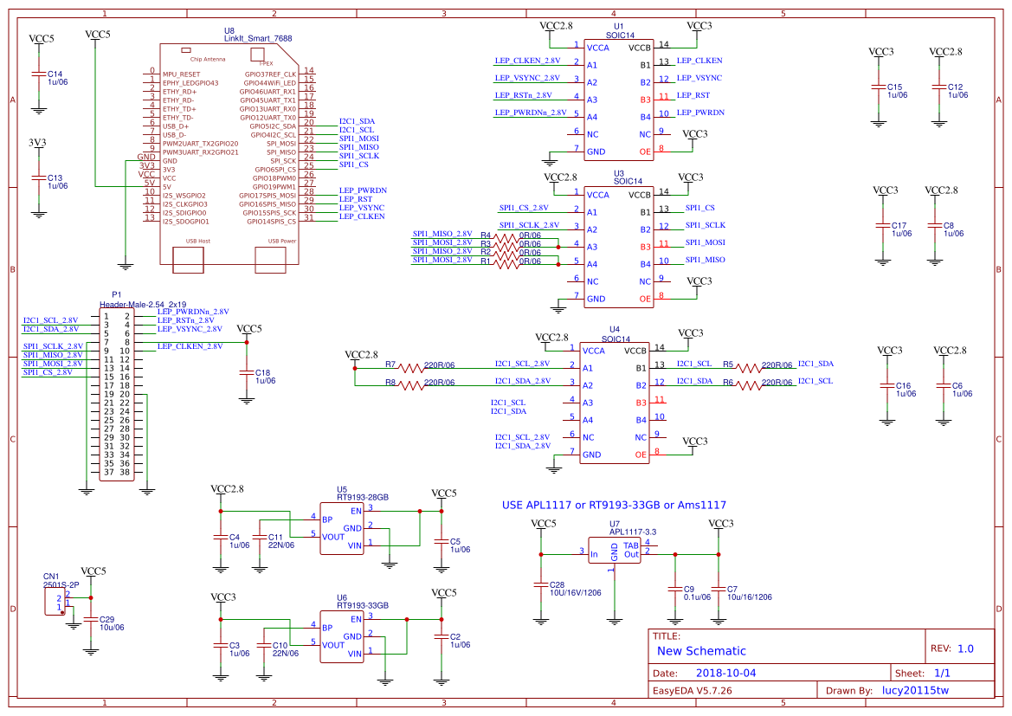Click the 'USE APL1117 or RT9193-33GB or Ams1117' note
This screenshot has width=1012, height=716.
coord(614,506)
